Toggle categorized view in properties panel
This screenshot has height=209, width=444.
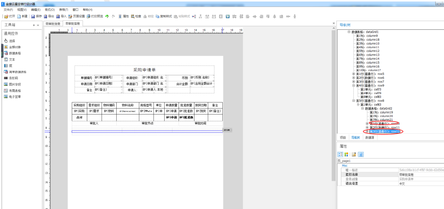(x=340, y=154)
